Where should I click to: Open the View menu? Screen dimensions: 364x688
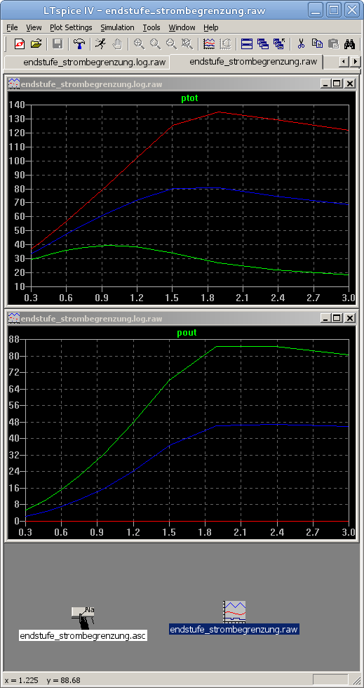(x=34, y=27)
